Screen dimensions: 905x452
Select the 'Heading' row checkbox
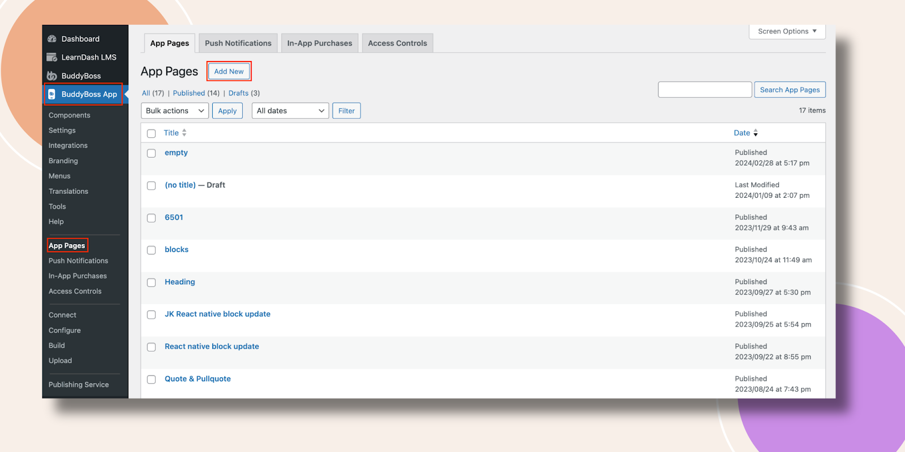tap(151, 282)
